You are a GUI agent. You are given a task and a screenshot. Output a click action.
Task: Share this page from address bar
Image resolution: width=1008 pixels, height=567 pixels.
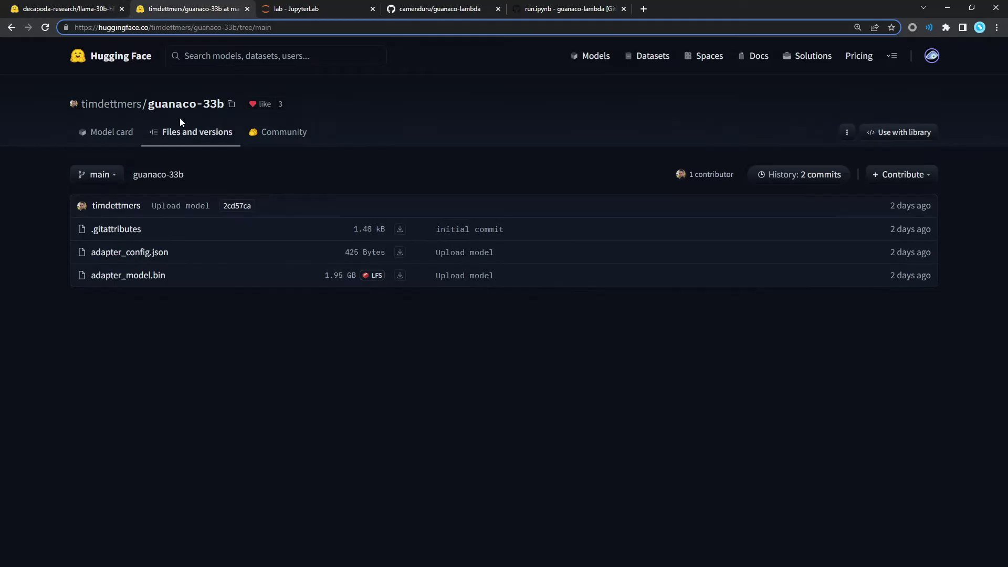[875, 27]
